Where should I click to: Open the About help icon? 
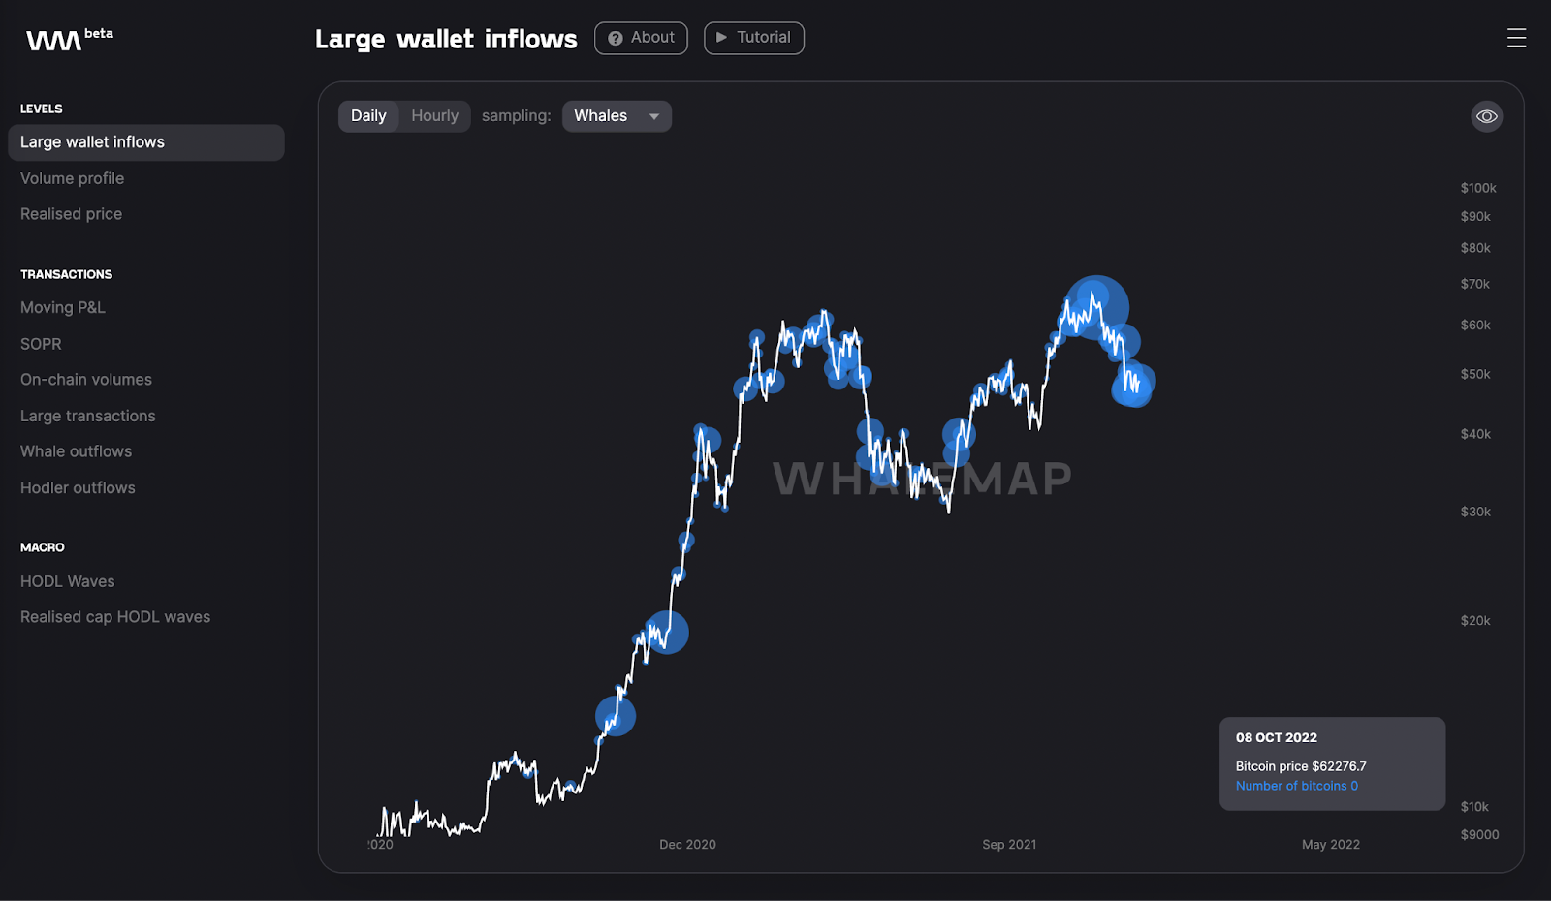[x=615, y=38]
